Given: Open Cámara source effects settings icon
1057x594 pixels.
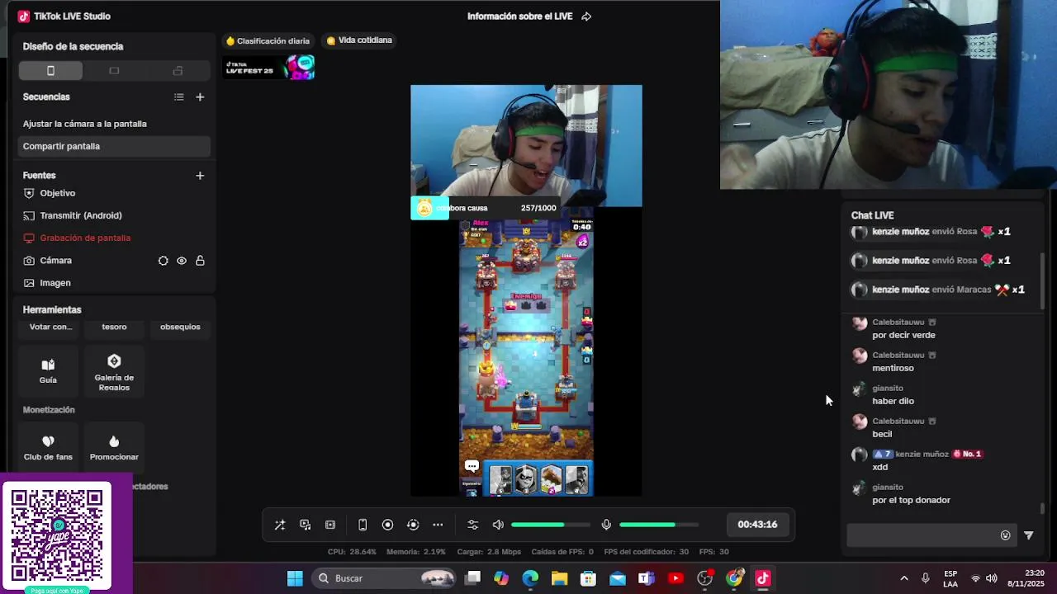Looking at the screenshot, I should click(x=163, y=261).
